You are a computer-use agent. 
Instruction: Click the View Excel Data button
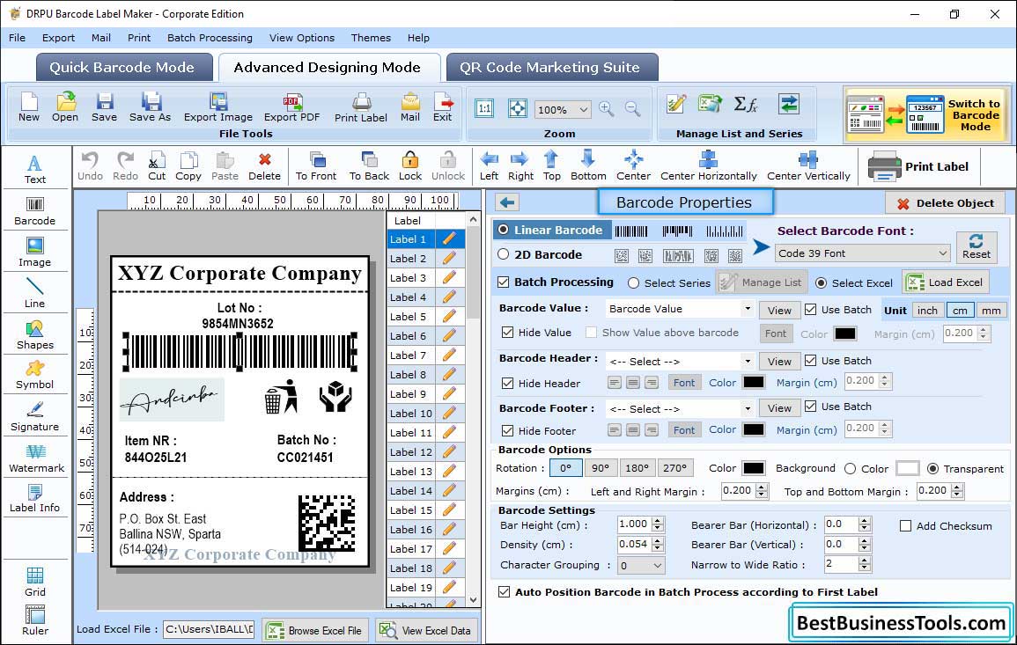(425, 630)
